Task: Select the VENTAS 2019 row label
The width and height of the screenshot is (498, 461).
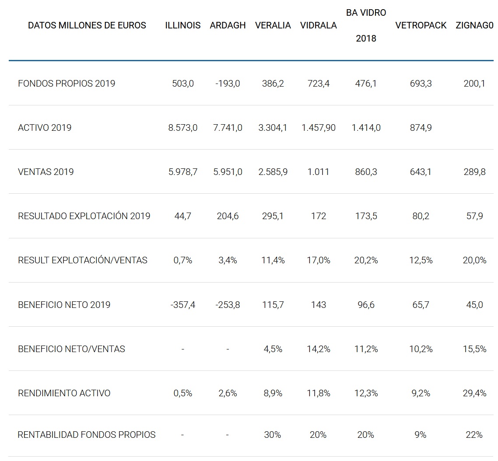Action: click(46, 172)
